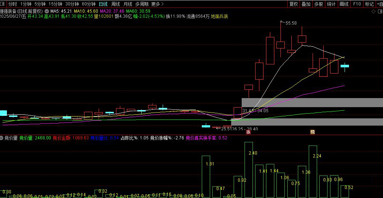Switch to 月线 monthly chart
Viewport: 383px width, 198px height.
[x=128, y=4]
